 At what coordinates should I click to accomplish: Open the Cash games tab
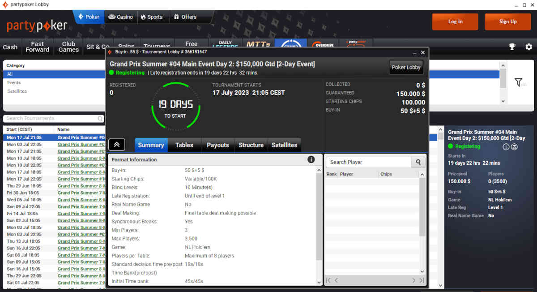(10, 47)
